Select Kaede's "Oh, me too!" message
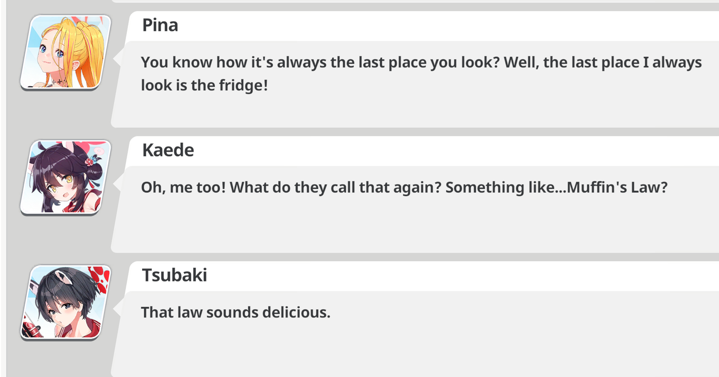The image size is (719, 377). pos(404,187)
